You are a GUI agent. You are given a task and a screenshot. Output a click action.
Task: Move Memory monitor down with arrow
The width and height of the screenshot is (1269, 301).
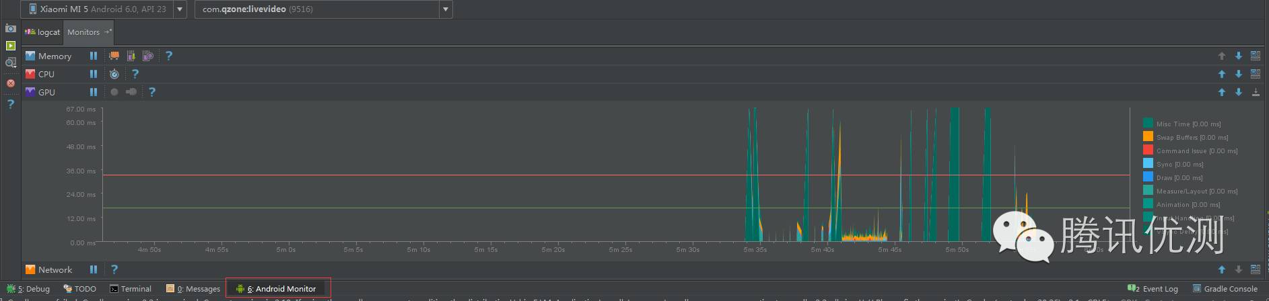pos(1238,56)
